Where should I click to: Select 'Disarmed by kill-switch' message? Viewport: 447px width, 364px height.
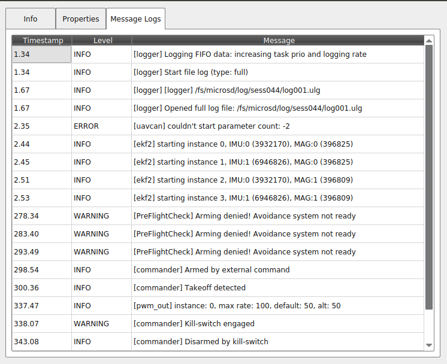click(277, 341)
